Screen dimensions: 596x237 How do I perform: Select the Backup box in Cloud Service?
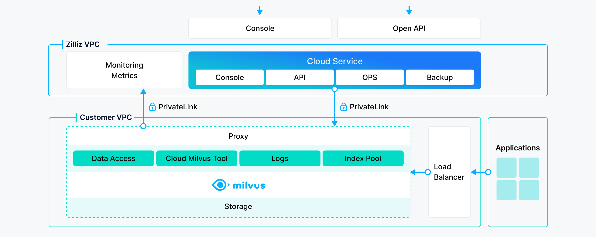(440, 77)
